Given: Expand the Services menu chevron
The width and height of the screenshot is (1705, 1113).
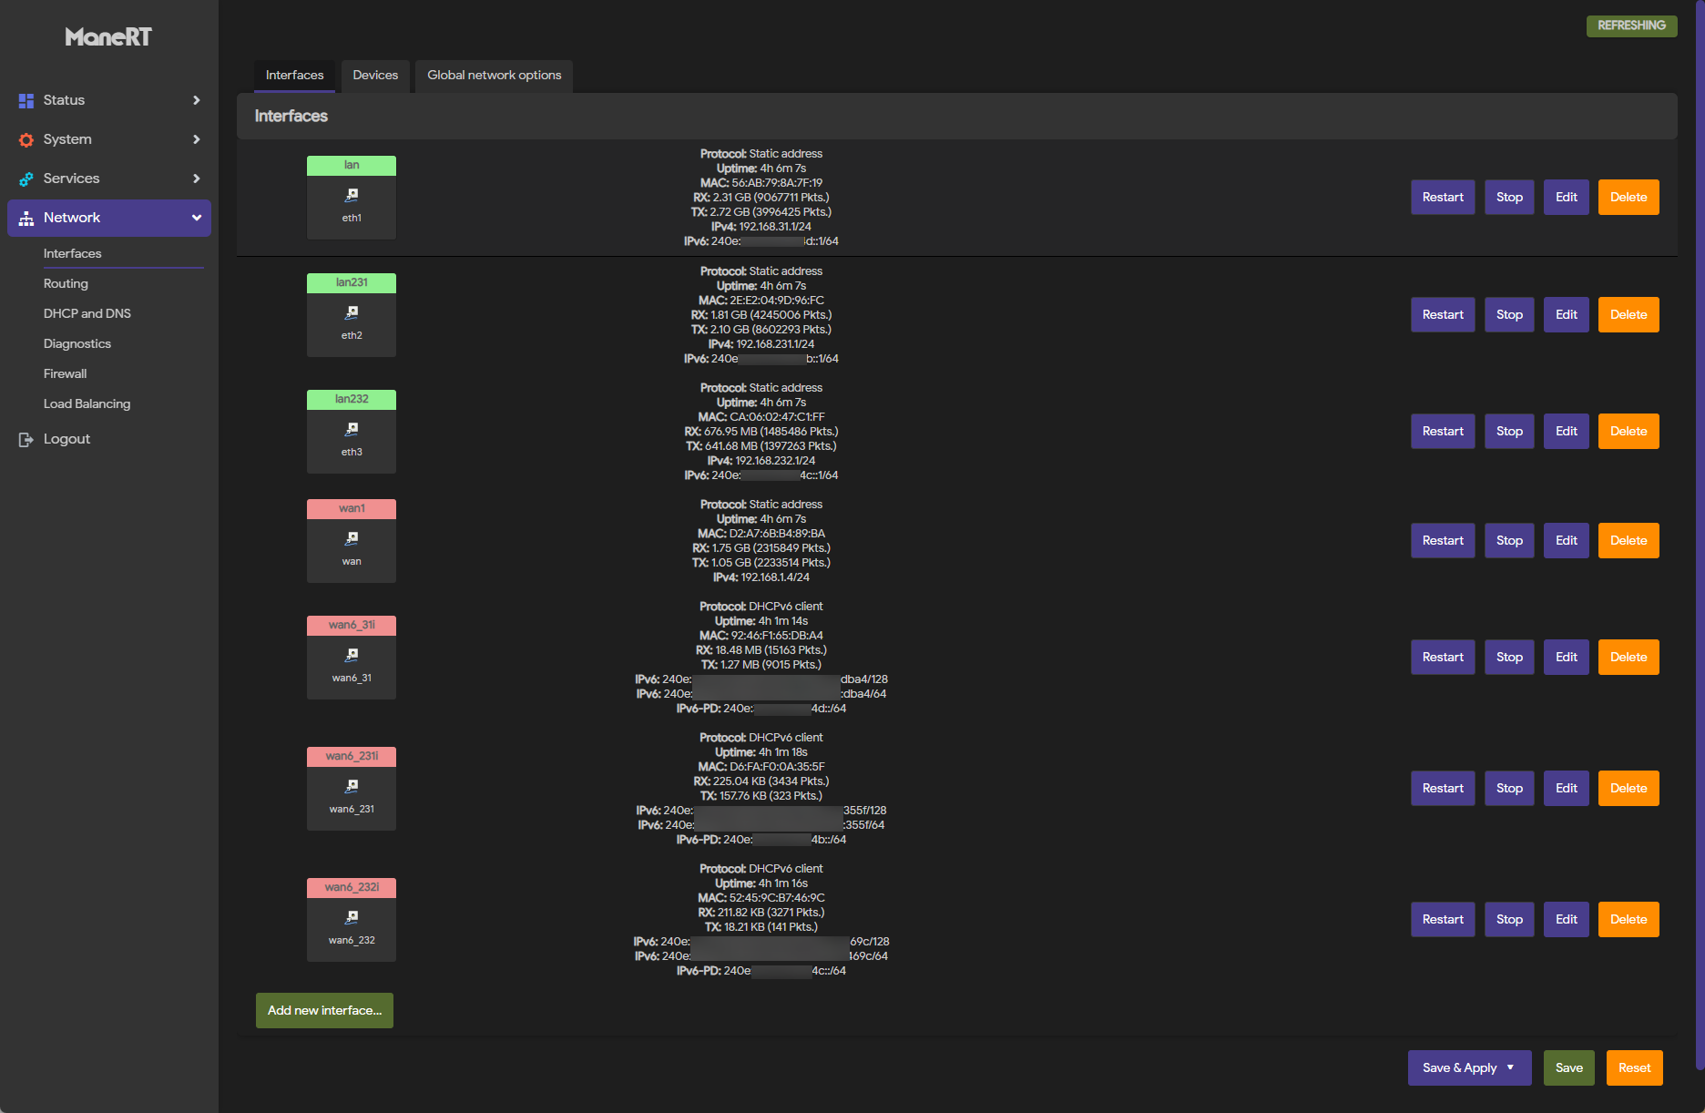Looking at the screenshot, I should (x=196, y=179).
